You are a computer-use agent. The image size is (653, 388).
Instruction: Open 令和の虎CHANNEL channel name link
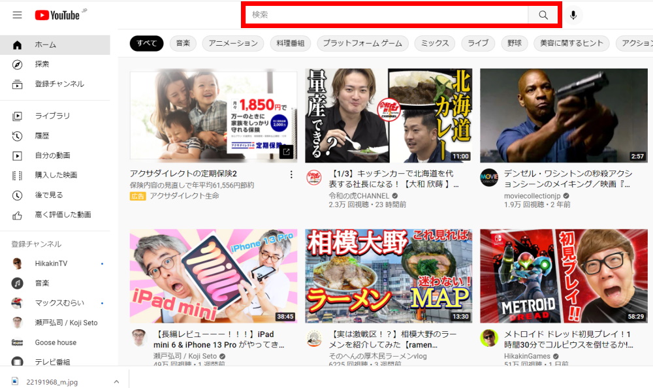click(359, 196)
